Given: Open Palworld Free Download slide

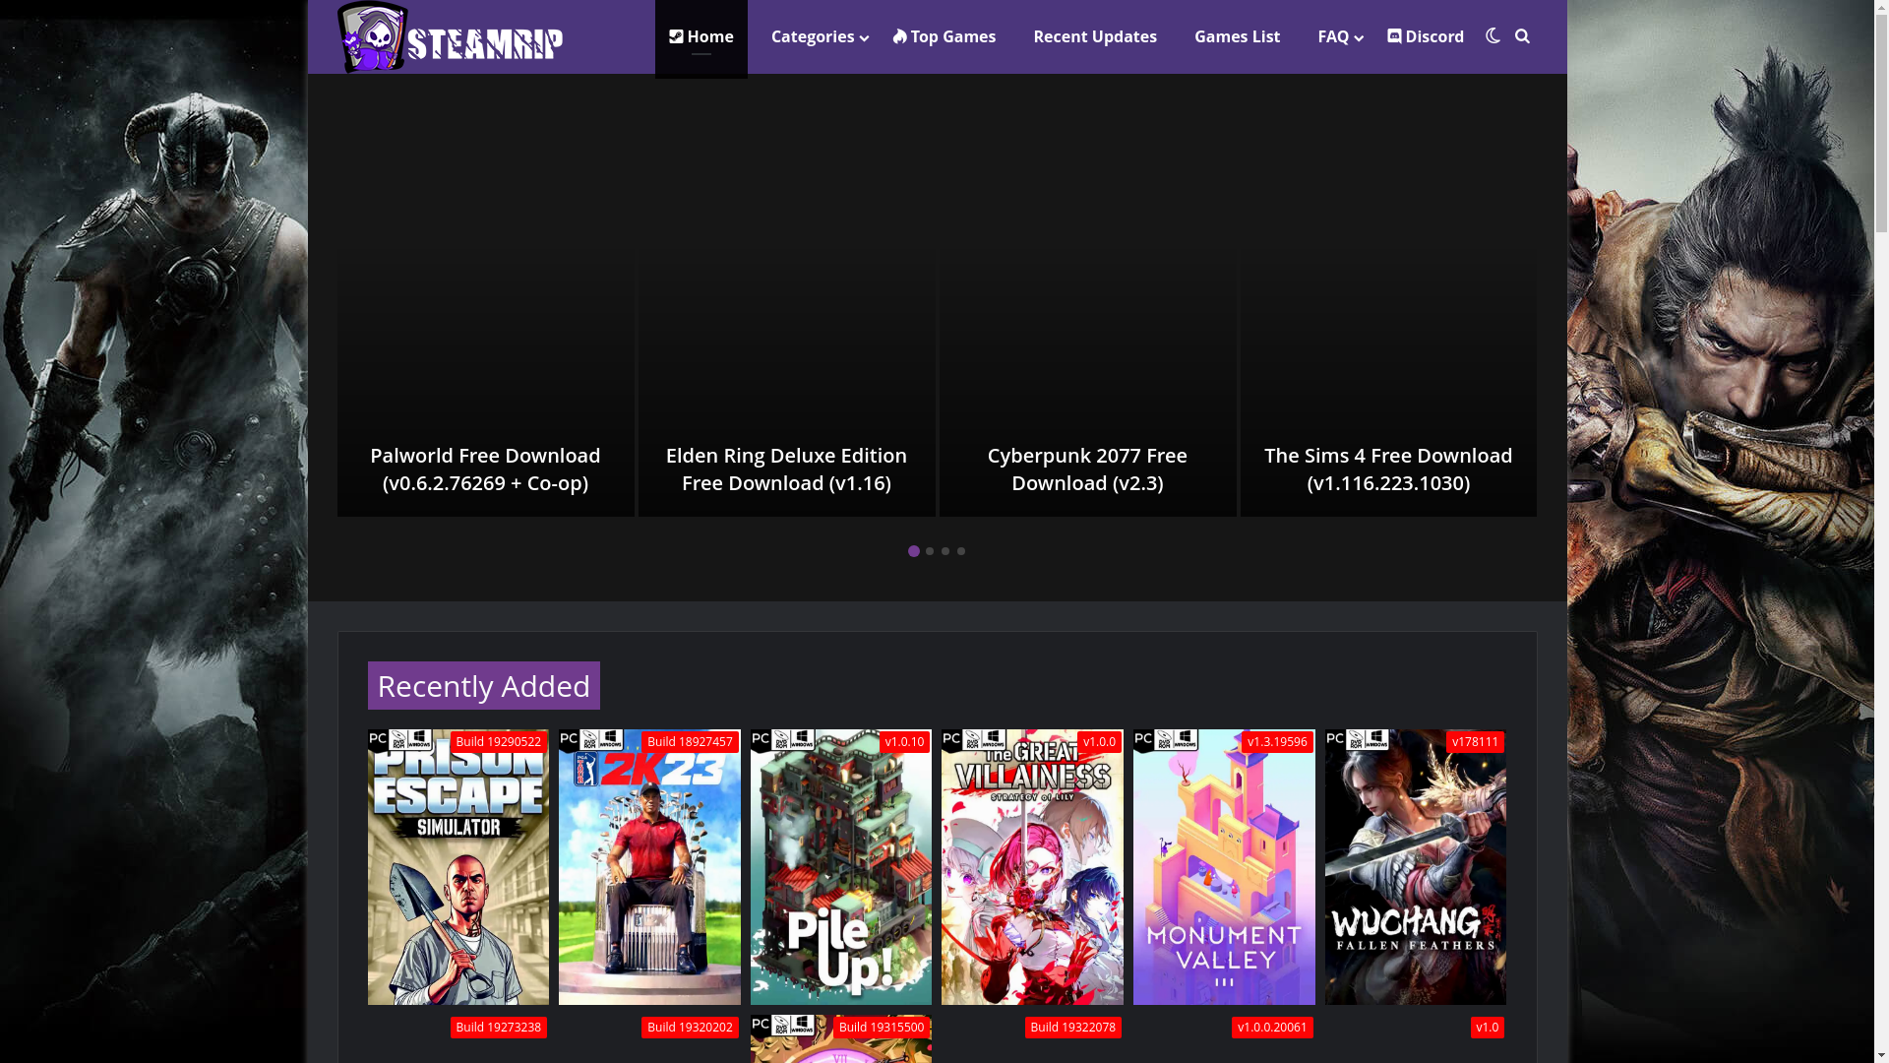Looking at the screenshot, I should click(x=485, y=469).
